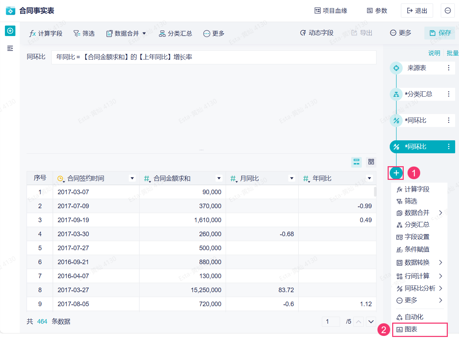Click the 批量 link
Screen dimensions: 459x338
click(x=453, y=53)
